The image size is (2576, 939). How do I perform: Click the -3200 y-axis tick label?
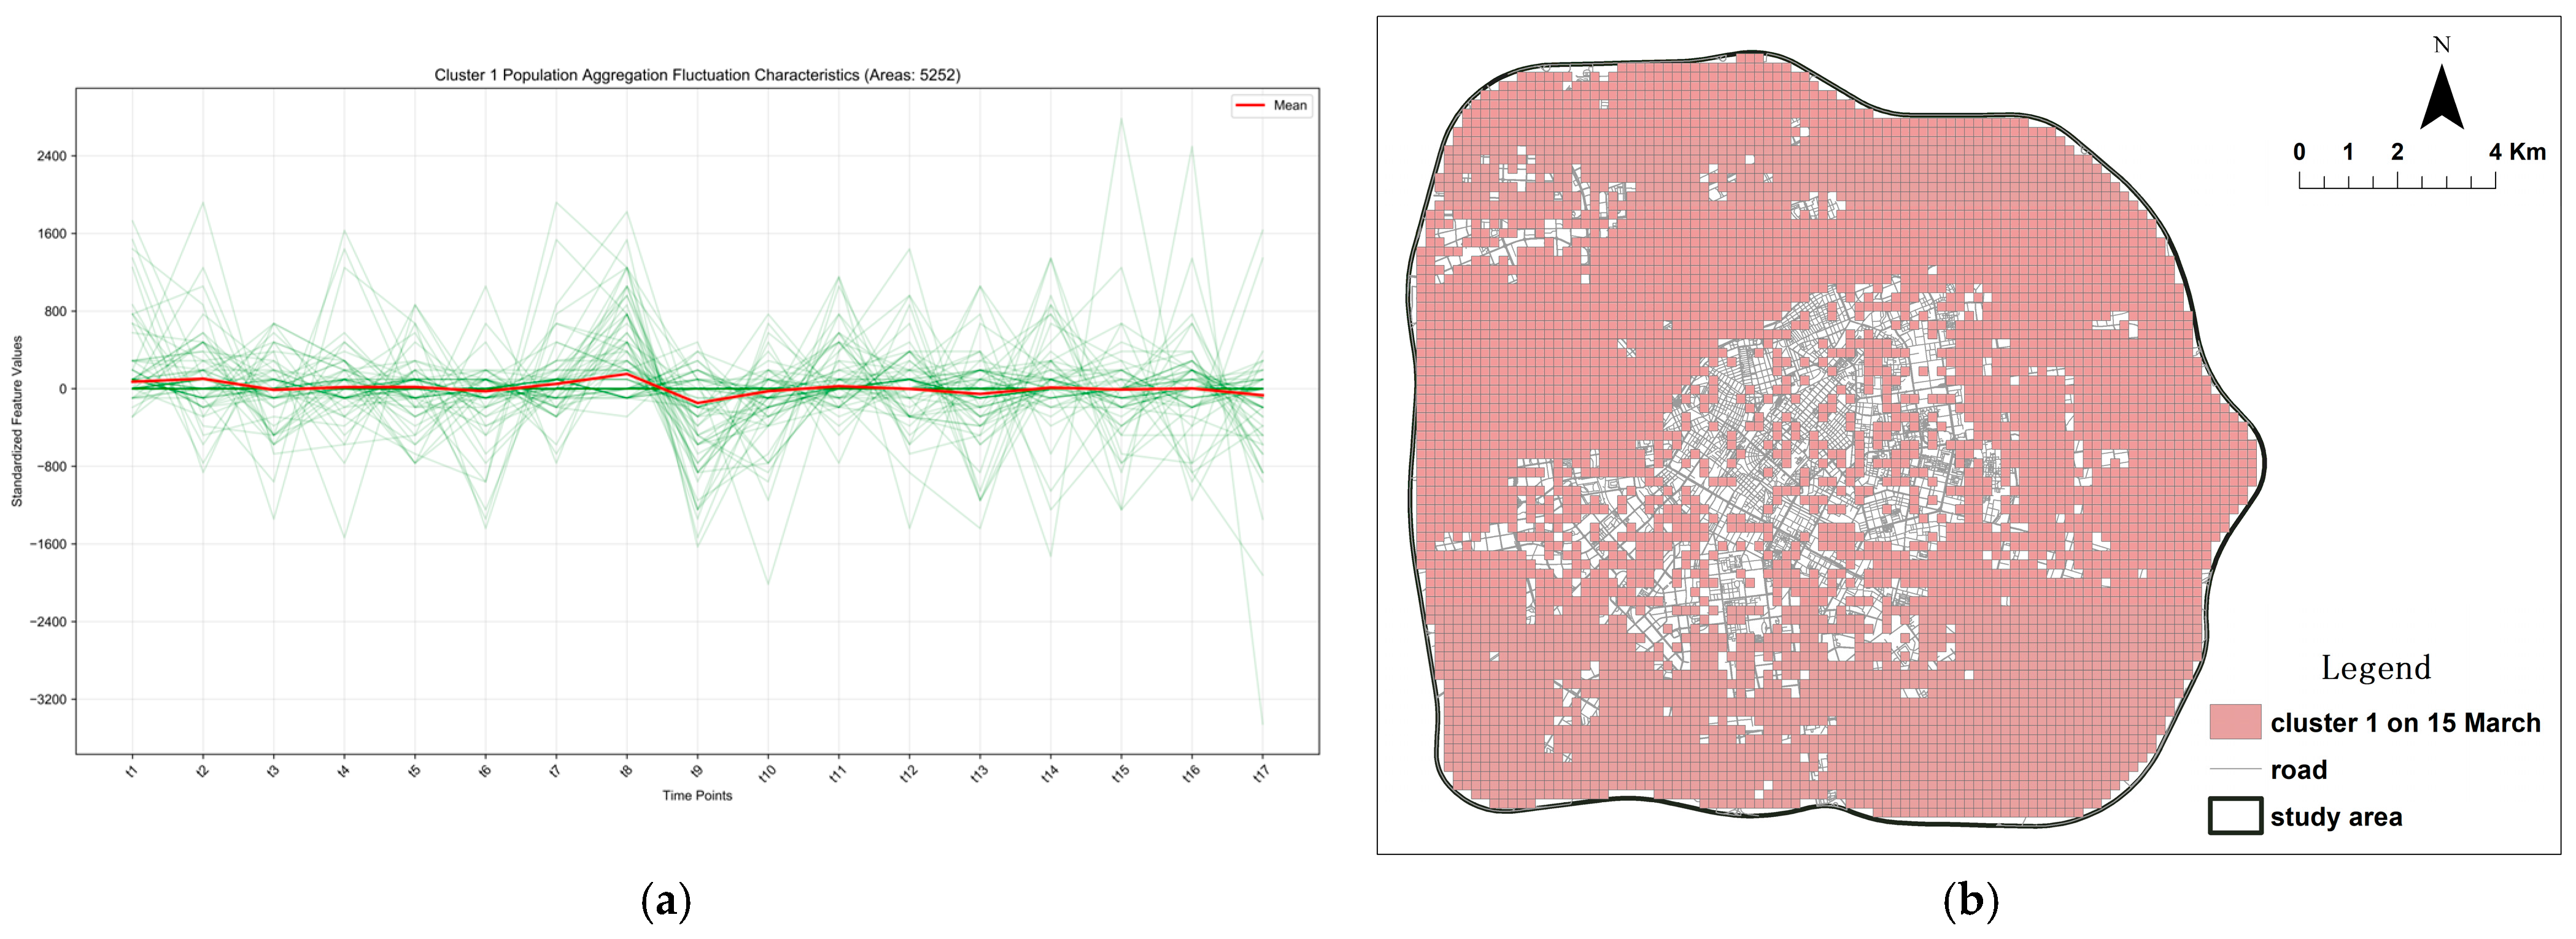pyautogui.click(x=47, y=699)
